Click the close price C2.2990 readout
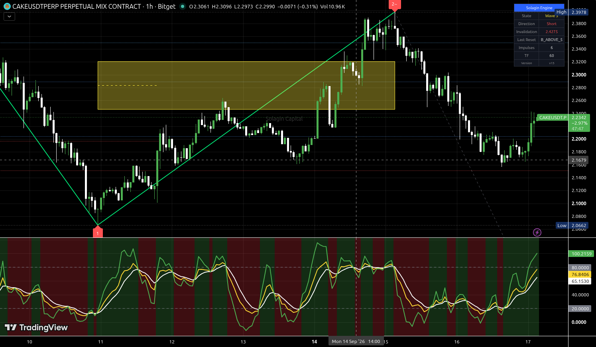Image resolution: width=596 pixels, height=347 pixels. (x=265, y=7)
